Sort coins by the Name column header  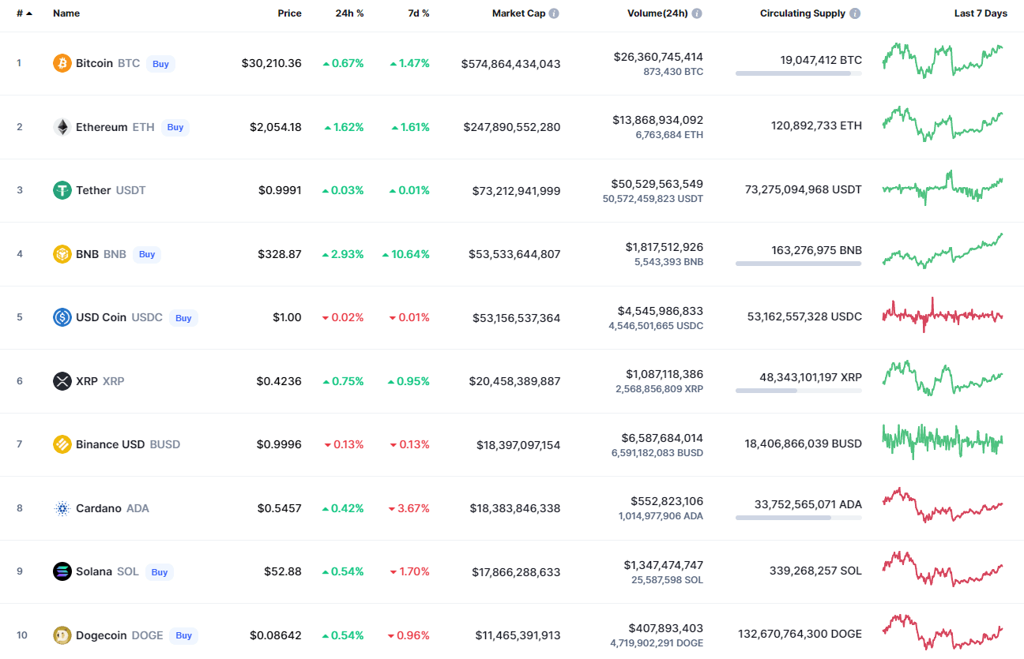click(66, 13)
